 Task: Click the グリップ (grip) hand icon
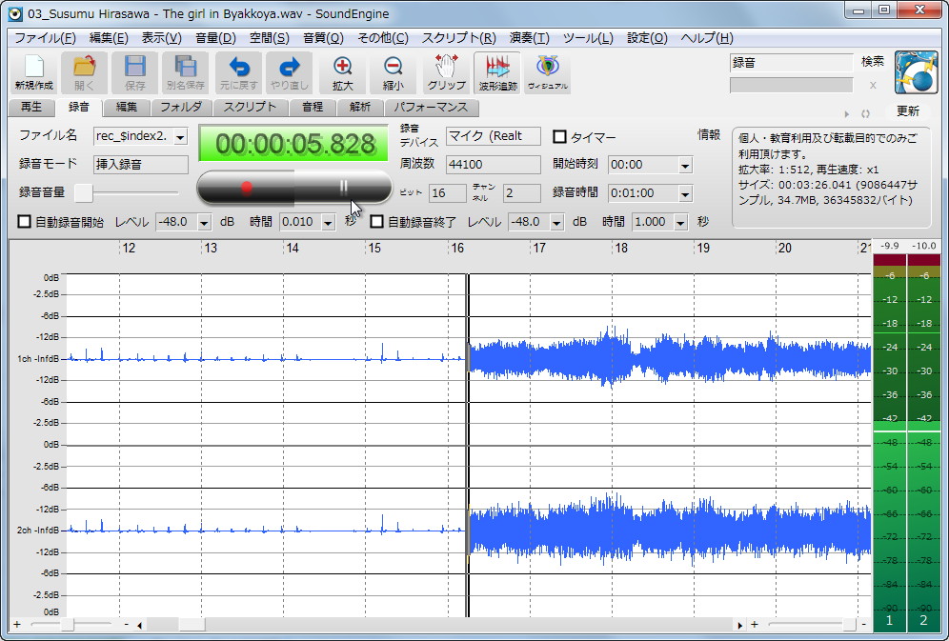(447, 72)
